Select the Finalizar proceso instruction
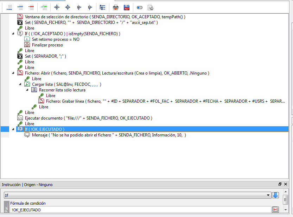This screenshot has width=293, height=217. 47,45
